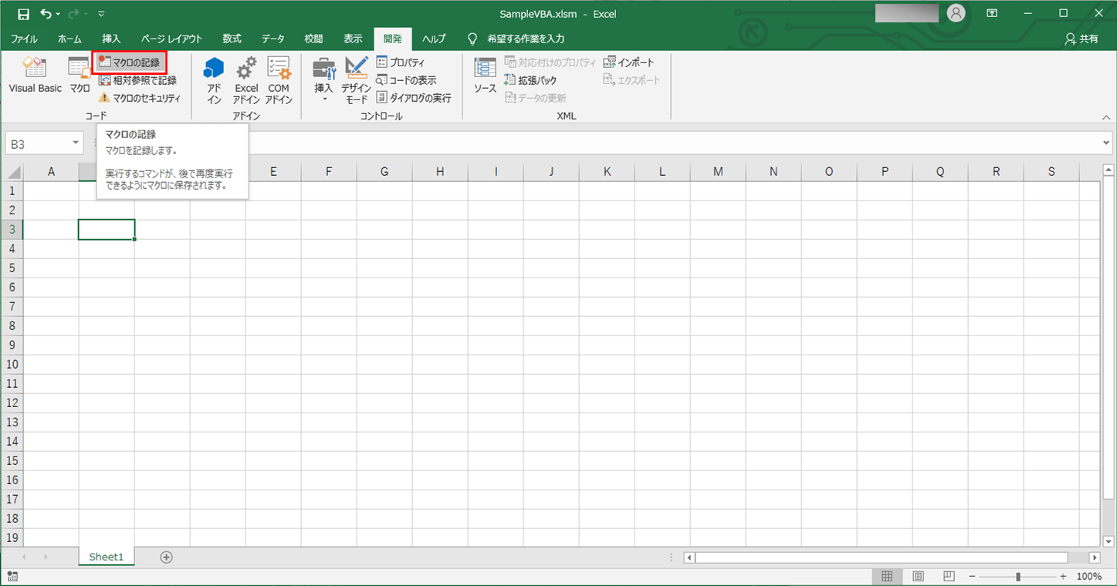
Task: Collapse the ribbon with the chevron
Action: [x=1105, y=117]
